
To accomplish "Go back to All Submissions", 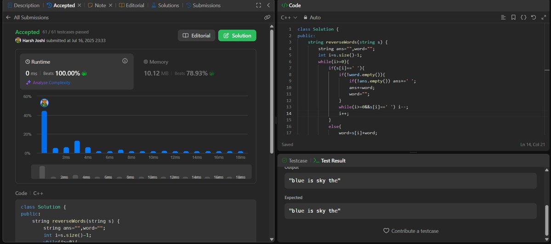I will [x=28, y=17].
